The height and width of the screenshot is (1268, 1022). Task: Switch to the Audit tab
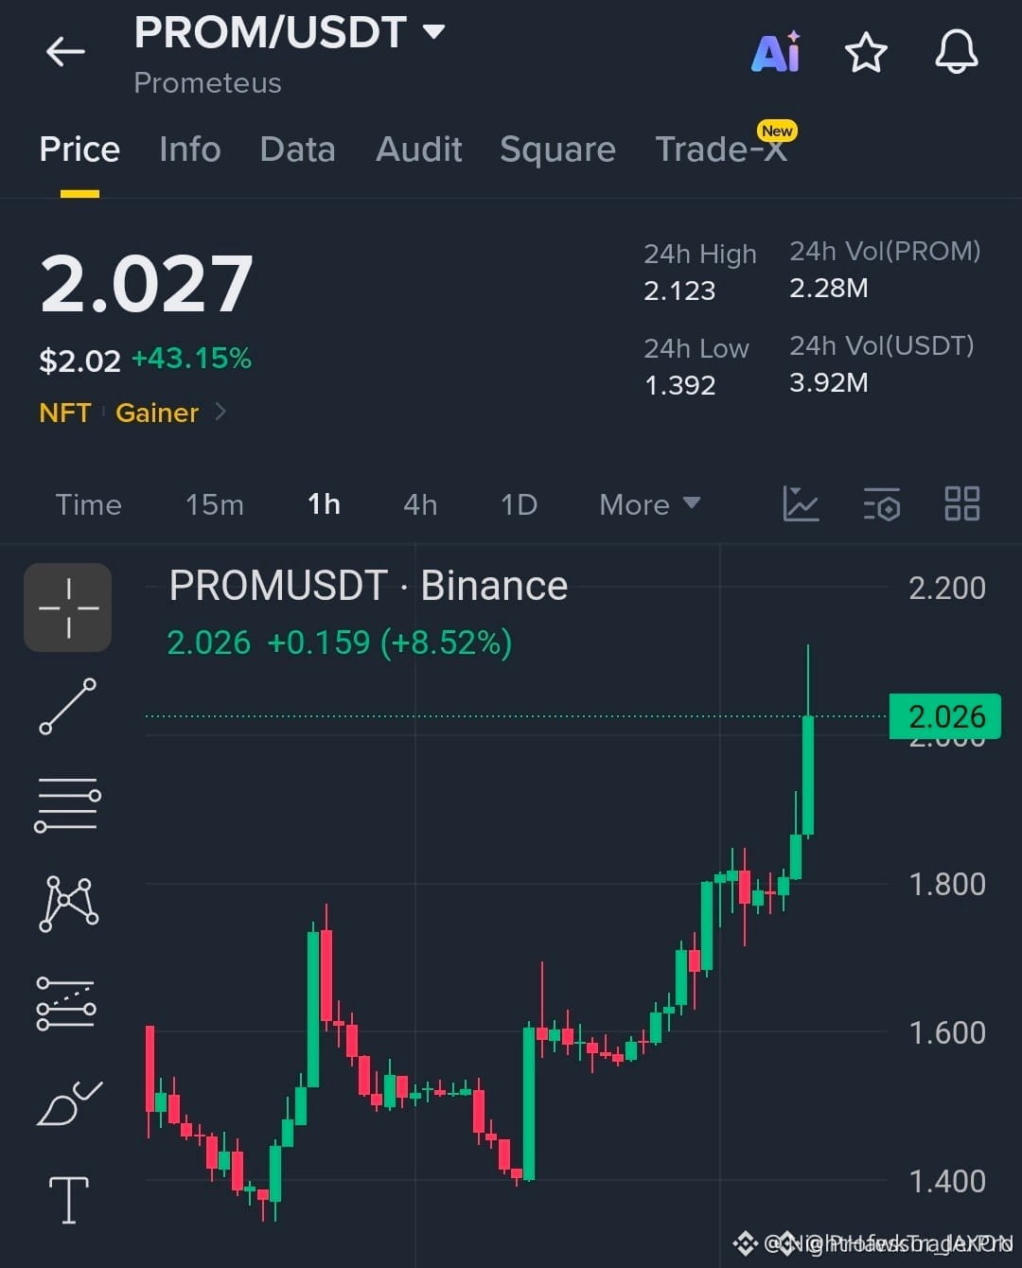(x=418, y=150)
